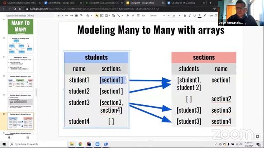
Task: Insert an image with the image icon
Action: tap(106, 16)
